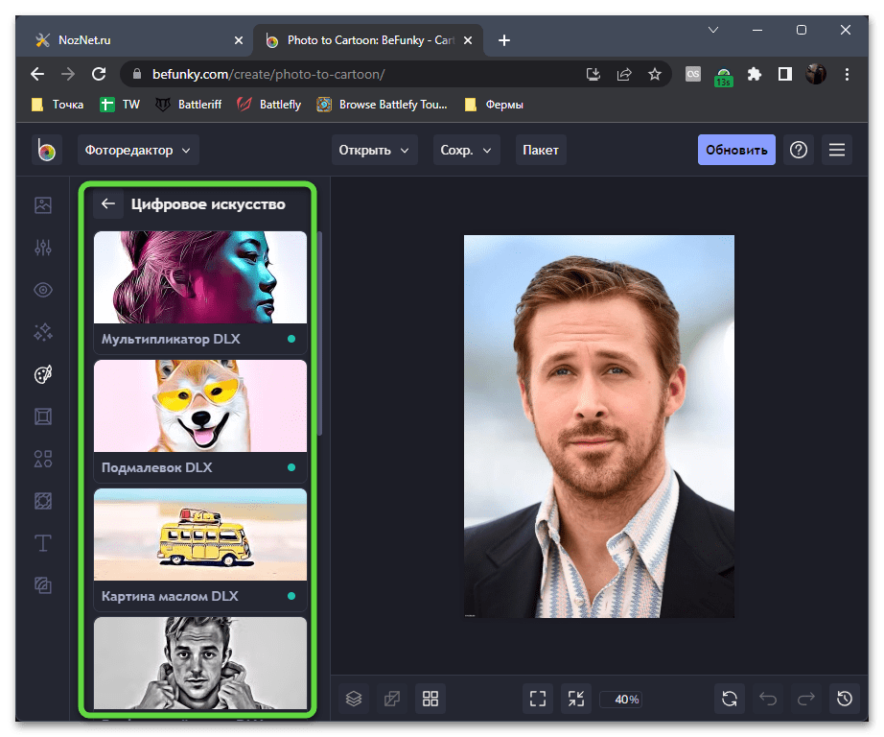Viewport: 884px width, 737px height.
Task: Expand the Открыть dropdown
Action: [x=374, y=150]
